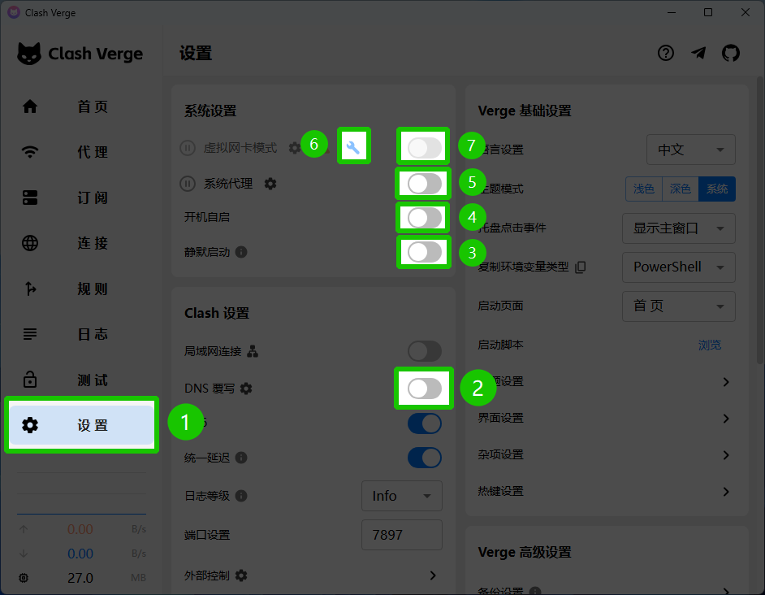Enable DNS 覆写 switch

click(425, 389)
